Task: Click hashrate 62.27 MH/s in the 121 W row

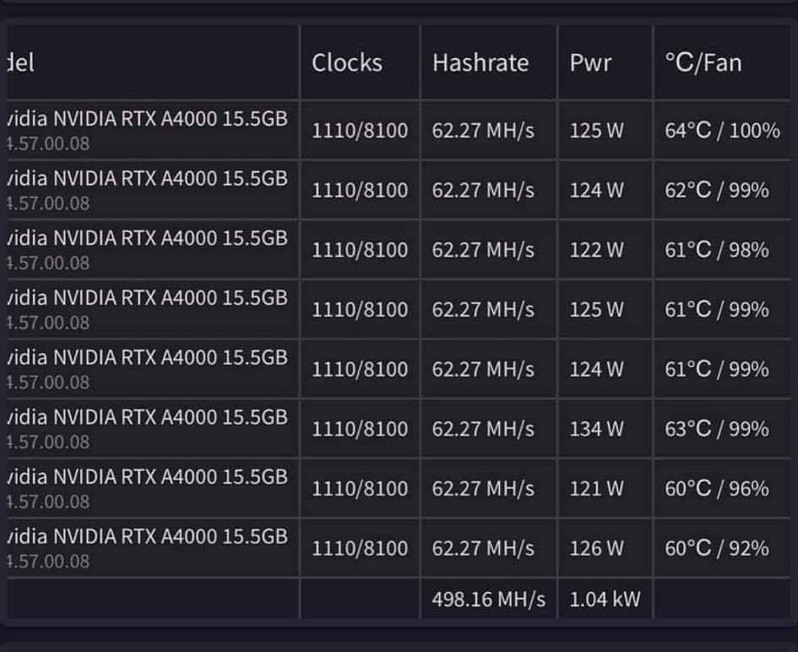Action: coord(483,489)
